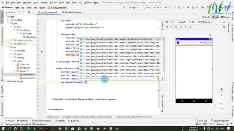Open the Profiler tool window

point(60,121)
